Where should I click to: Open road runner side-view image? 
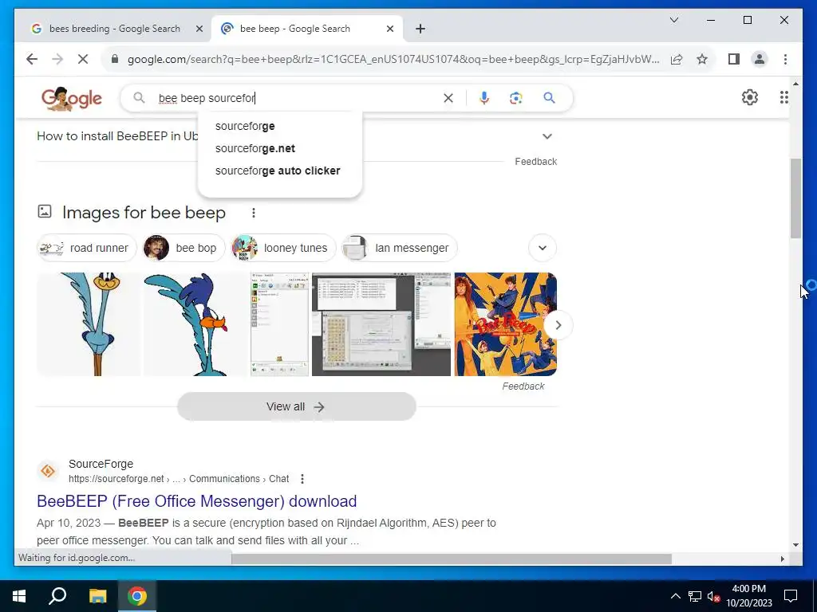pos(195,324)
